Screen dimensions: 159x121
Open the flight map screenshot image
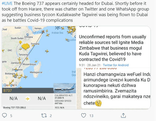click(39, 67)
